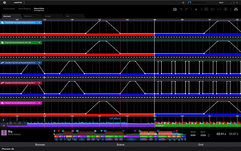Screen dimensions: 241x151
Task: Expand the COLORdash Par-Quad 7 dropdown arrow
Action: coord(39,23)
